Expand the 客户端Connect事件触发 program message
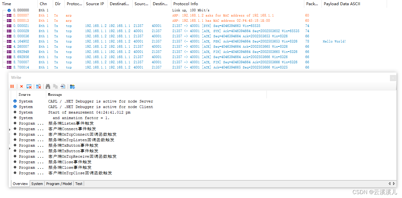This screenshot has width=402, height=198. pos(10,129)
